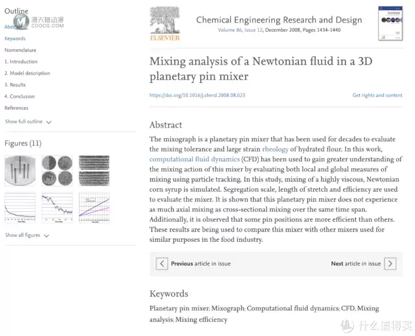Click the Elsevier tree logo
Screen dimensions: 415x336
pos(165,24)
